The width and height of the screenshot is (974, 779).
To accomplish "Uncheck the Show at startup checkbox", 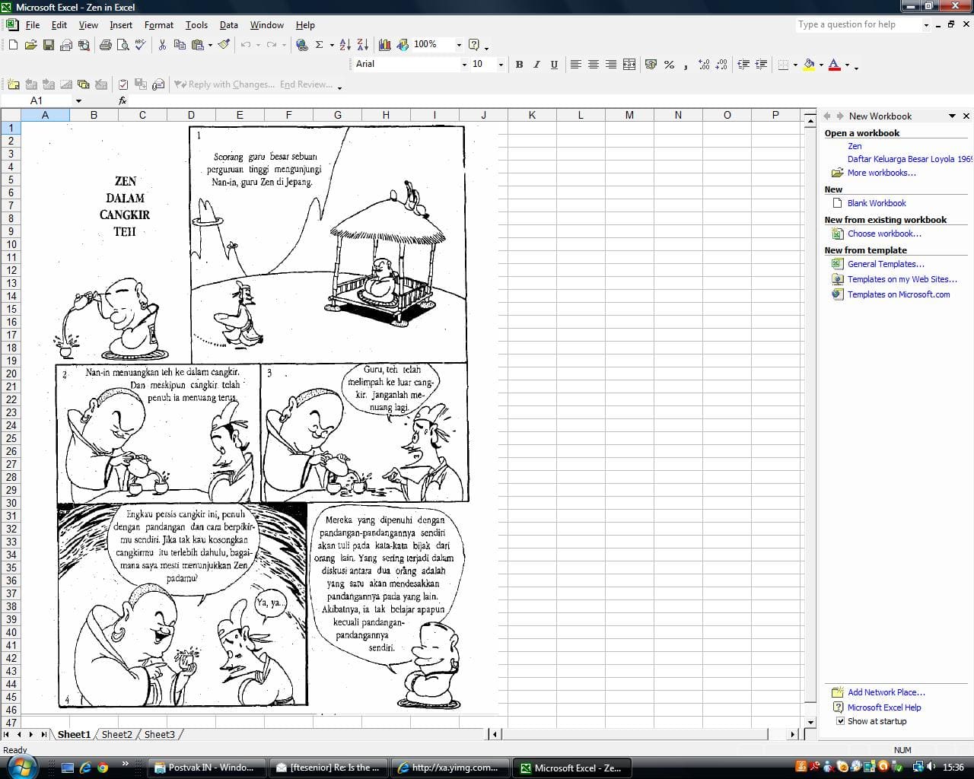I will [x=840, y=721].
